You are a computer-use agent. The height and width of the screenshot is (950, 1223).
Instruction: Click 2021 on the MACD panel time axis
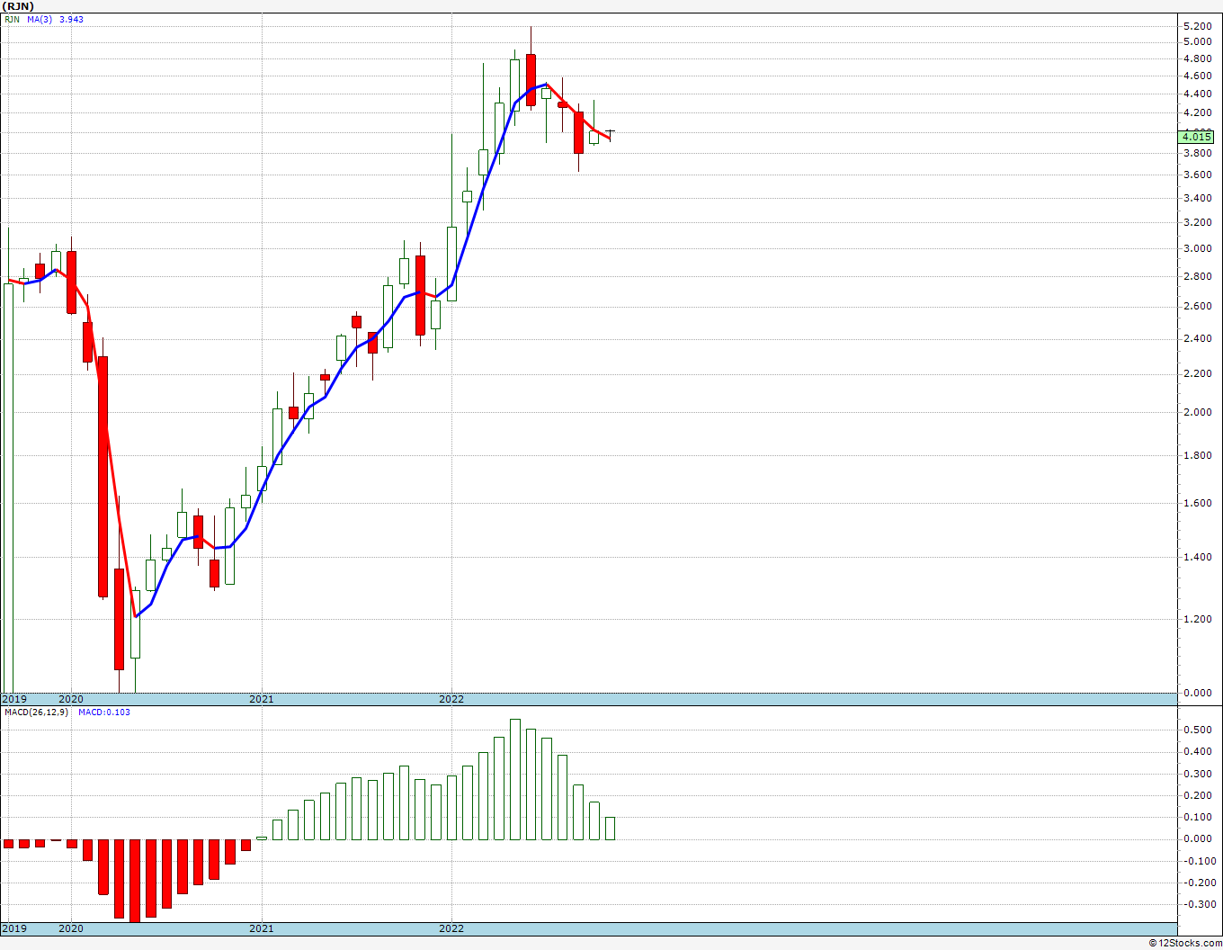(x=262, y=928)
